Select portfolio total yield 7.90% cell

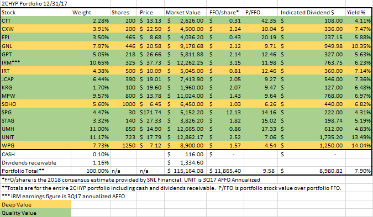(358, 171)
